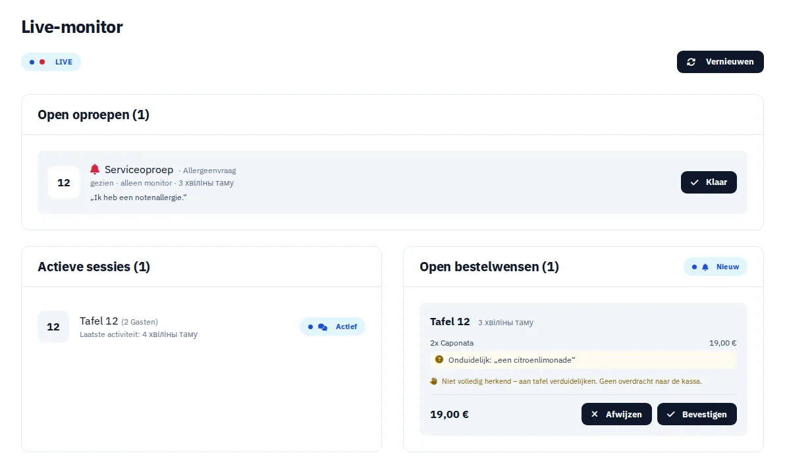This screenshot has width=785, height=472.
Task: Click the Allergeenvraag label
Action: pos(209,170)
